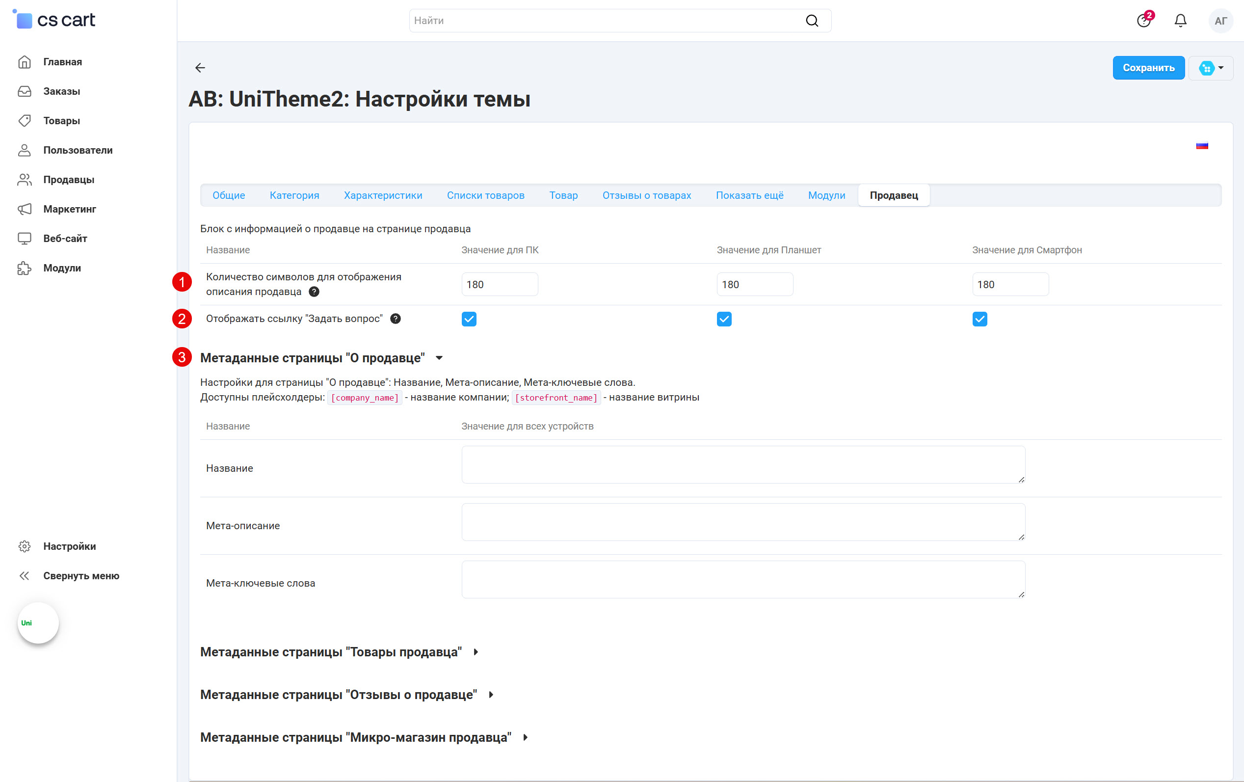Click help icon next to описания продавца
The height and width of the screenshot is (782, 1244).
pos(314,292)
